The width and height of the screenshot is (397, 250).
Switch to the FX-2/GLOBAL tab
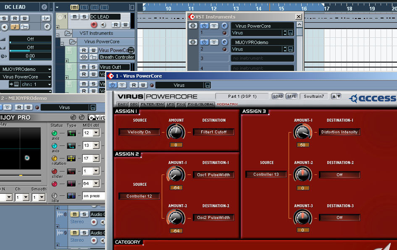(201, 104)
